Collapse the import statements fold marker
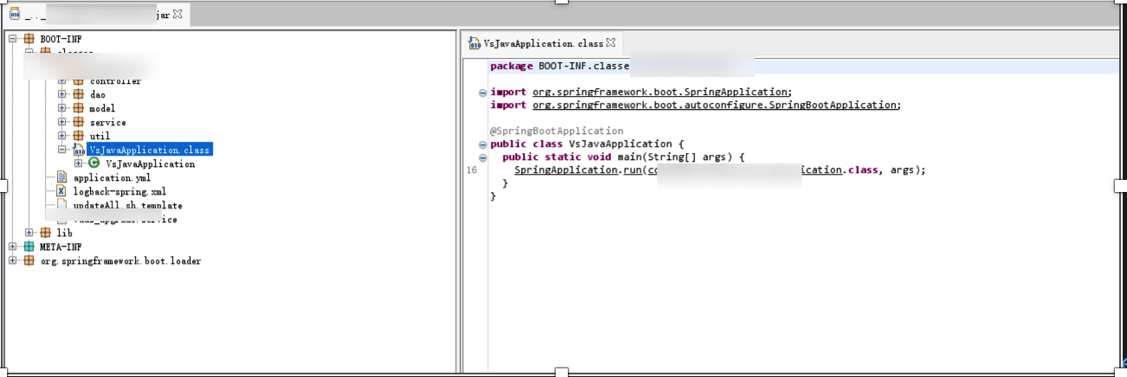 [482, 93]
